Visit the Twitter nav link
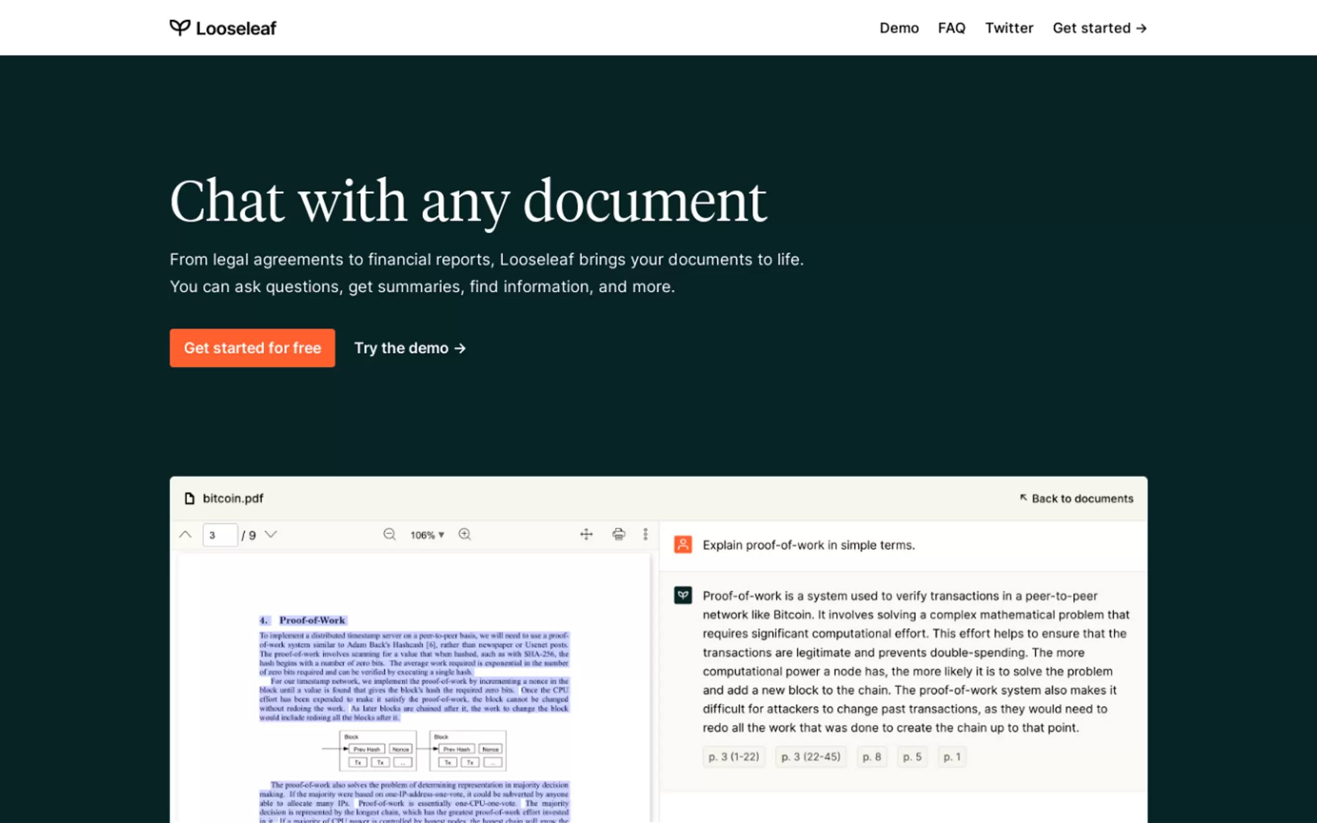Viewport: 1317px width, 823px height. (x=1009, y=28)
